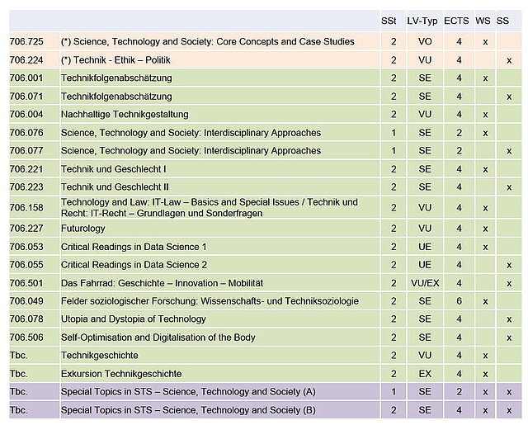Click the SSt column header
The width and height of the screenshot is (528, 425).
coord(389,21)
